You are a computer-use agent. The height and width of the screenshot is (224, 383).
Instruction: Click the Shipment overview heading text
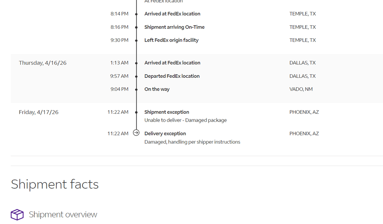63,214
